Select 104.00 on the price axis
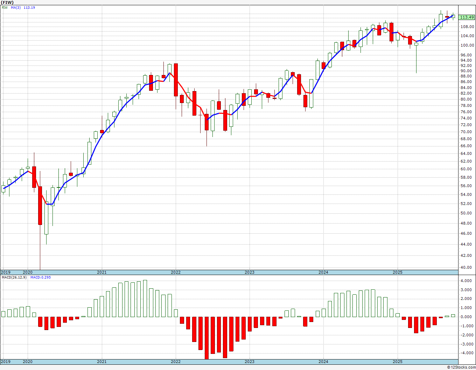 [467, 36]
